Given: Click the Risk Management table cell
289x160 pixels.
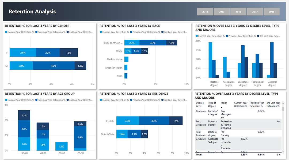Looking at the screenshot, I should point(226,114).
